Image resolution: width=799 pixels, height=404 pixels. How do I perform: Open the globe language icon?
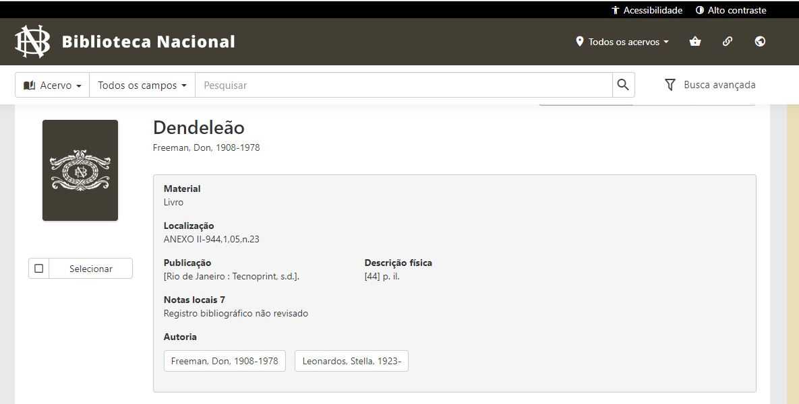pos(760,42)
